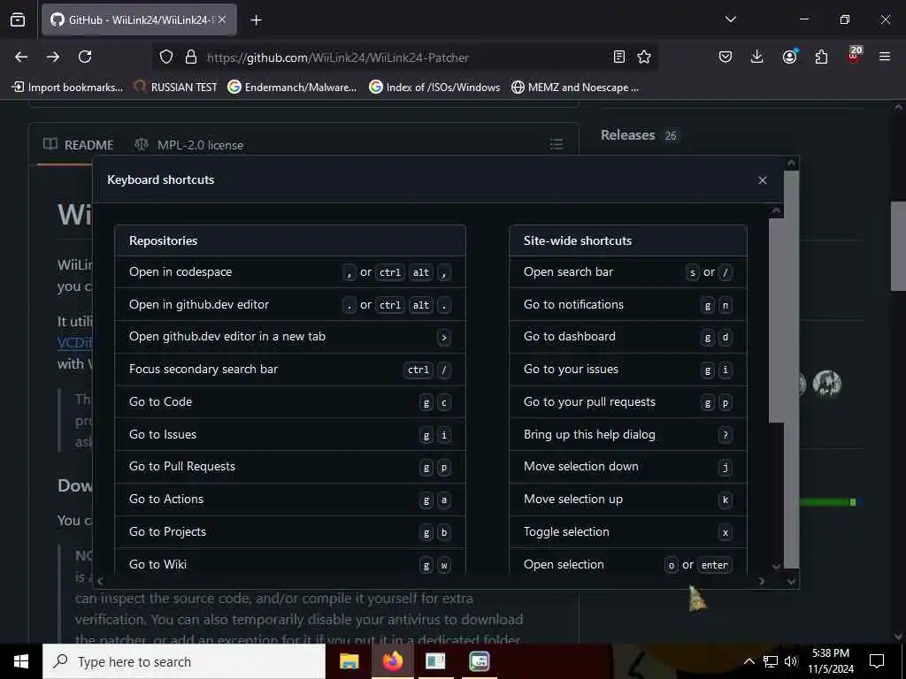Open File Explorer from the taskbar
The image size is (906, 679).
pos(349,661)
